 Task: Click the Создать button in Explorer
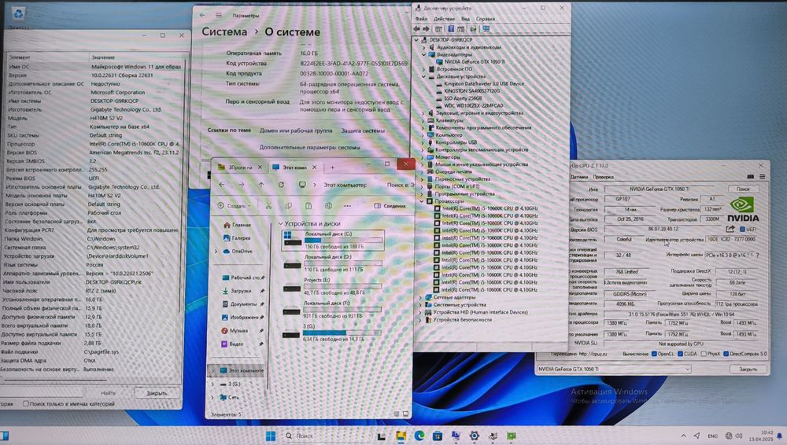234,206
